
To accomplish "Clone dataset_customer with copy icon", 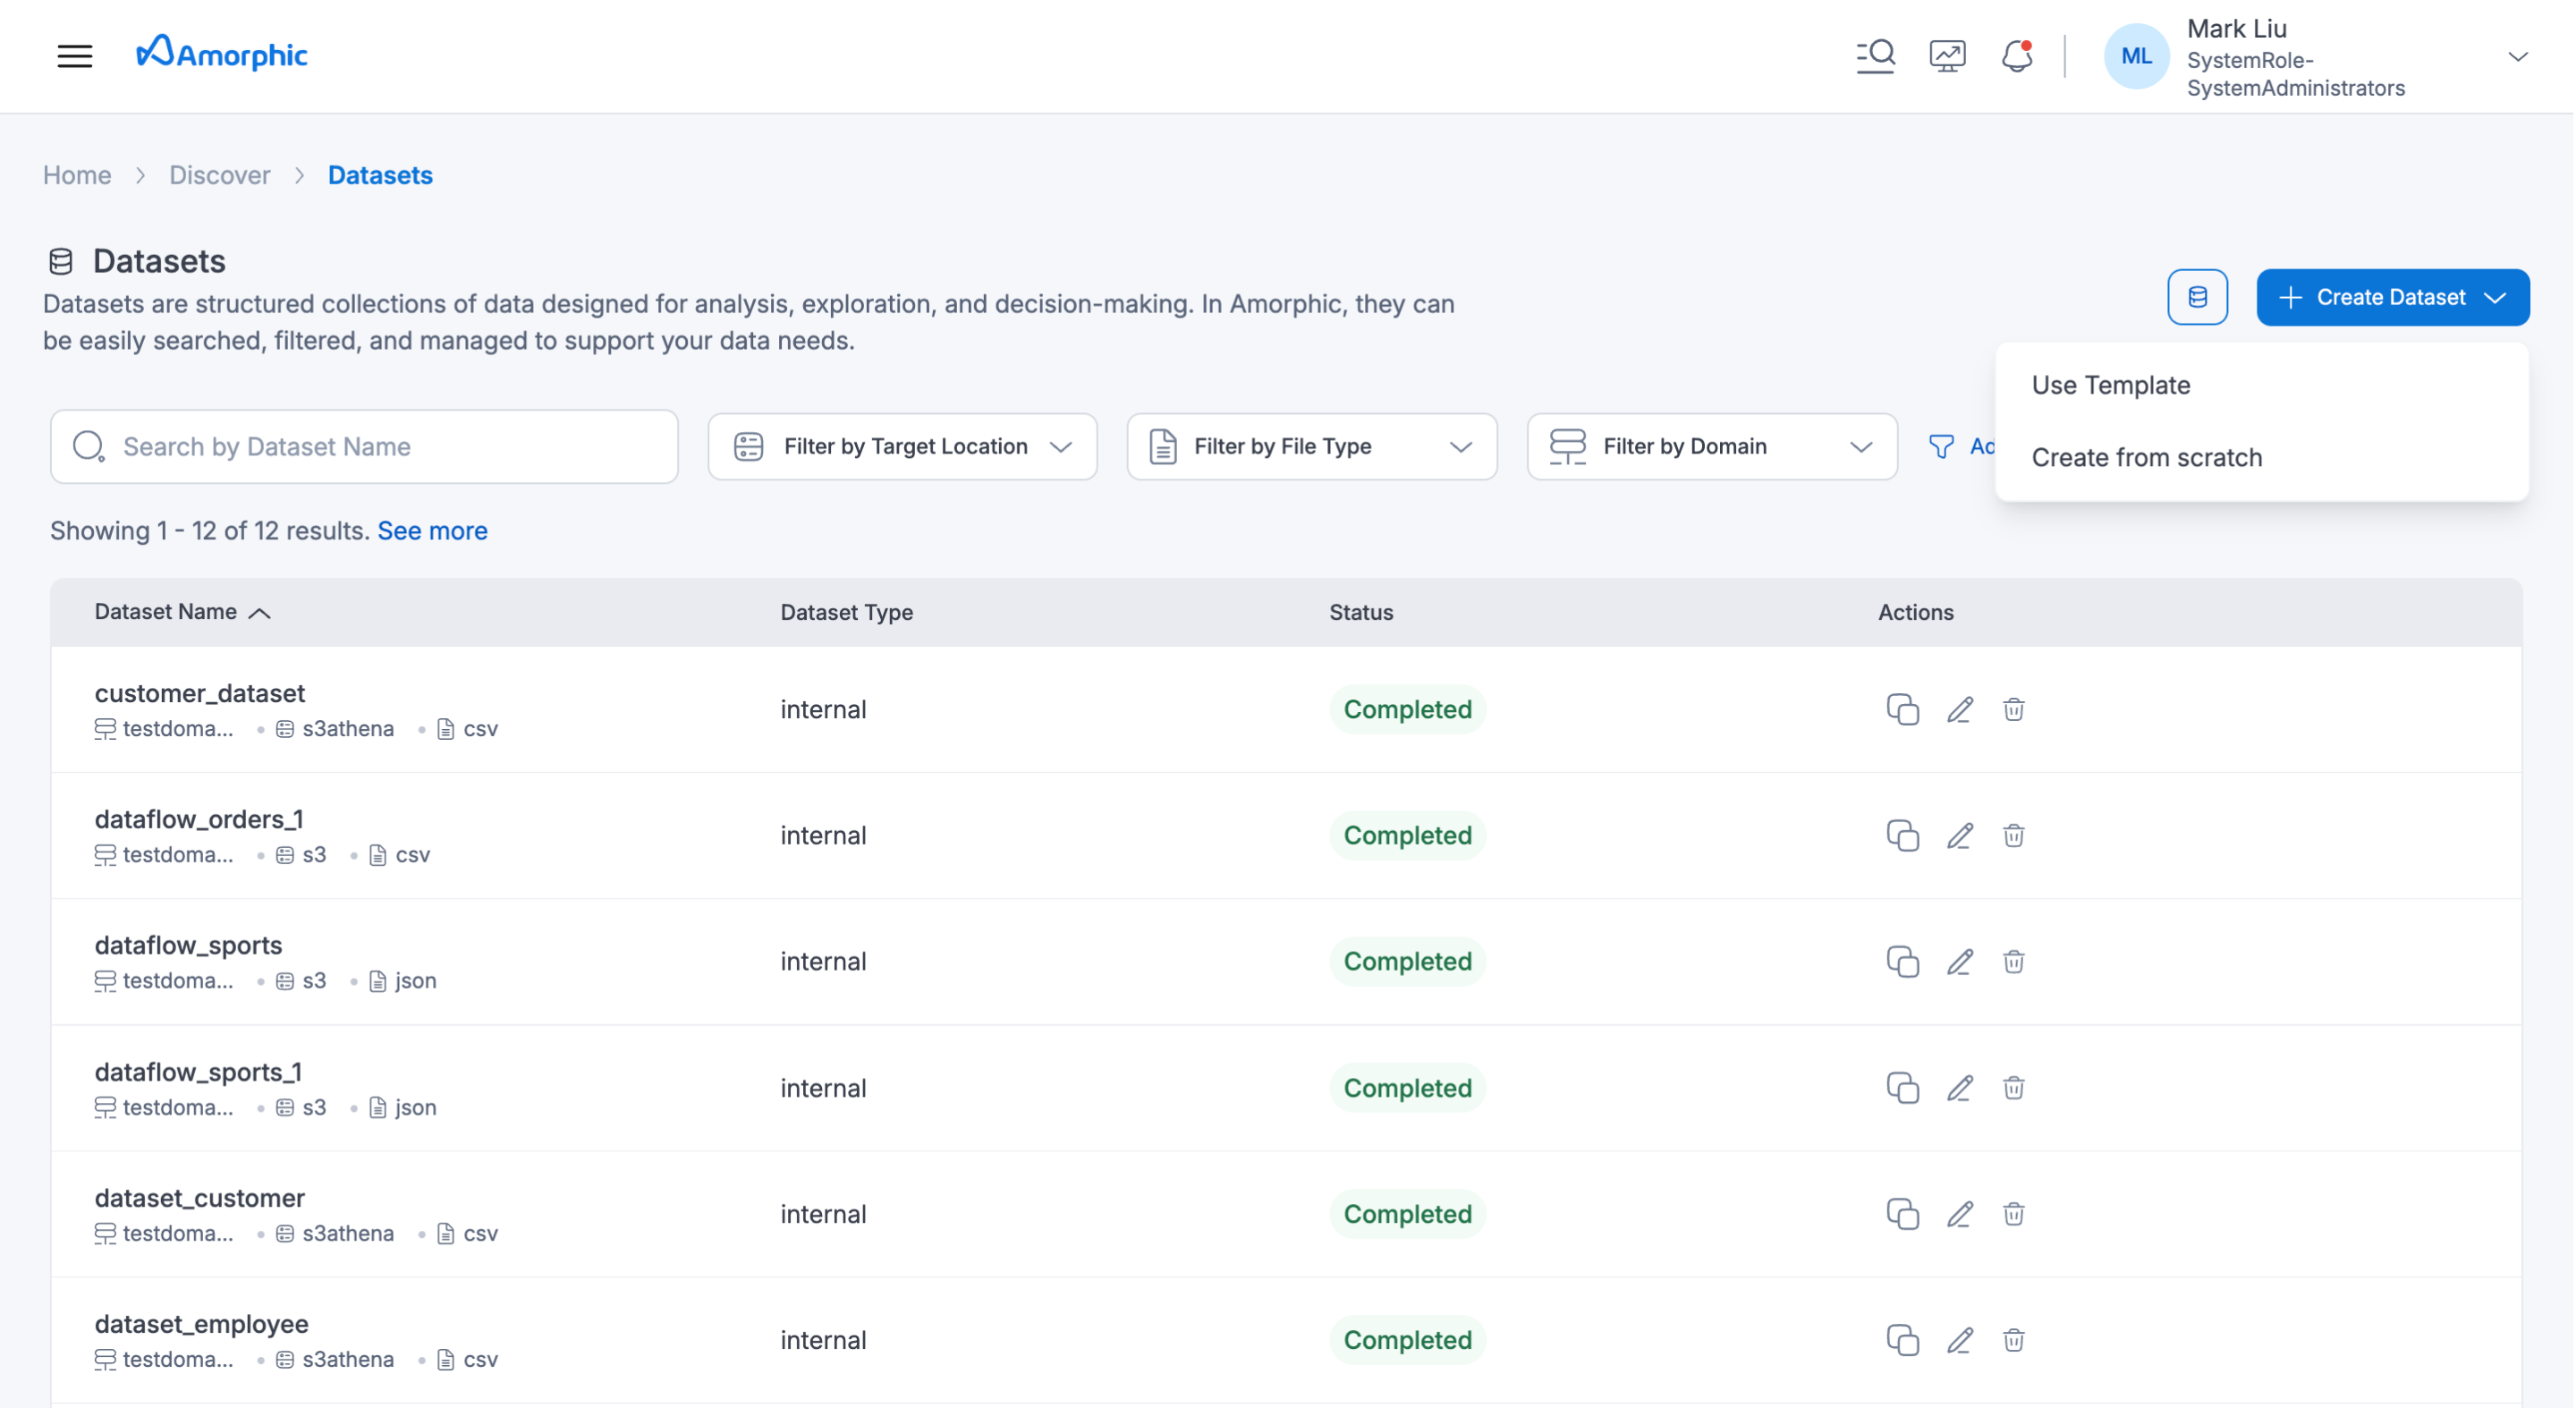I will pos(1902,1213).
